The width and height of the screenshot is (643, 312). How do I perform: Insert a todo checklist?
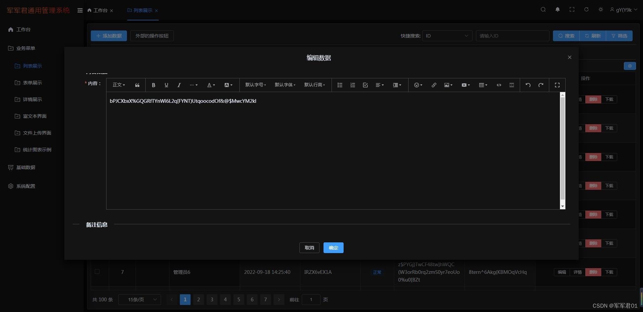[x=365, y=85]
